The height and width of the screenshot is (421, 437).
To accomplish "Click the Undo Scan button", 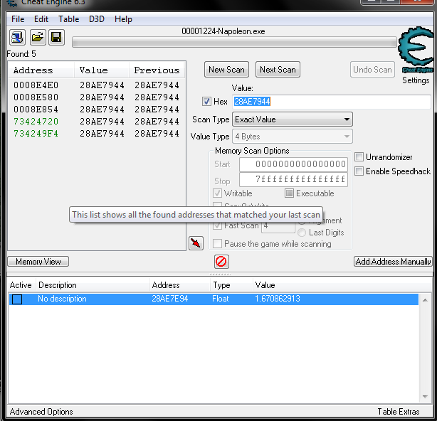I will coord(373,69).
